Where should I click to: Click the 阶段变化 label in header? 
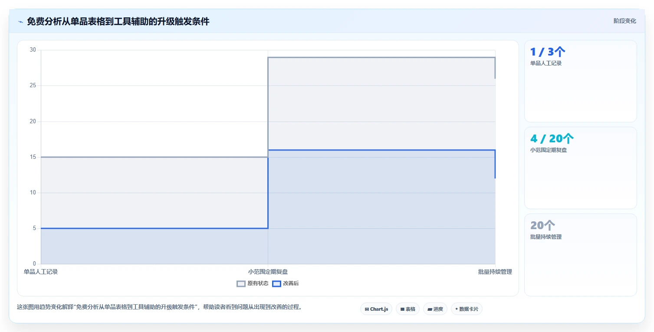click(625, 21)
